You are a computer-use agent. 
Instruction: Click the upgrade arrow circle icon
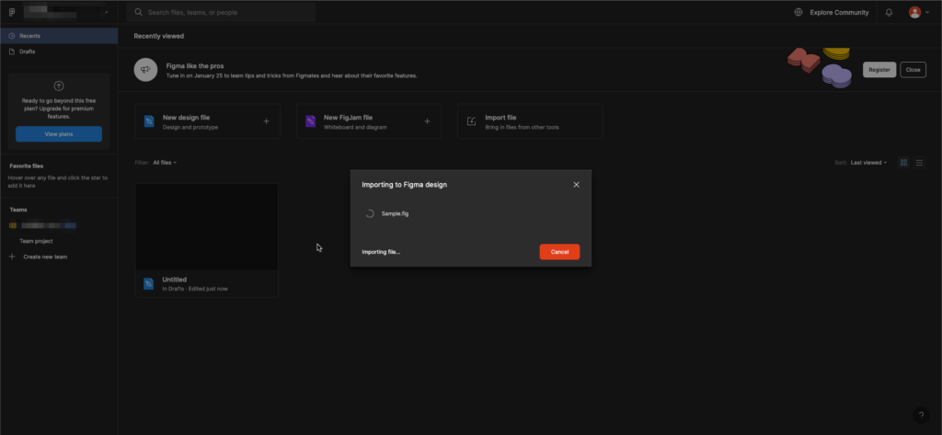click(59, 86)
